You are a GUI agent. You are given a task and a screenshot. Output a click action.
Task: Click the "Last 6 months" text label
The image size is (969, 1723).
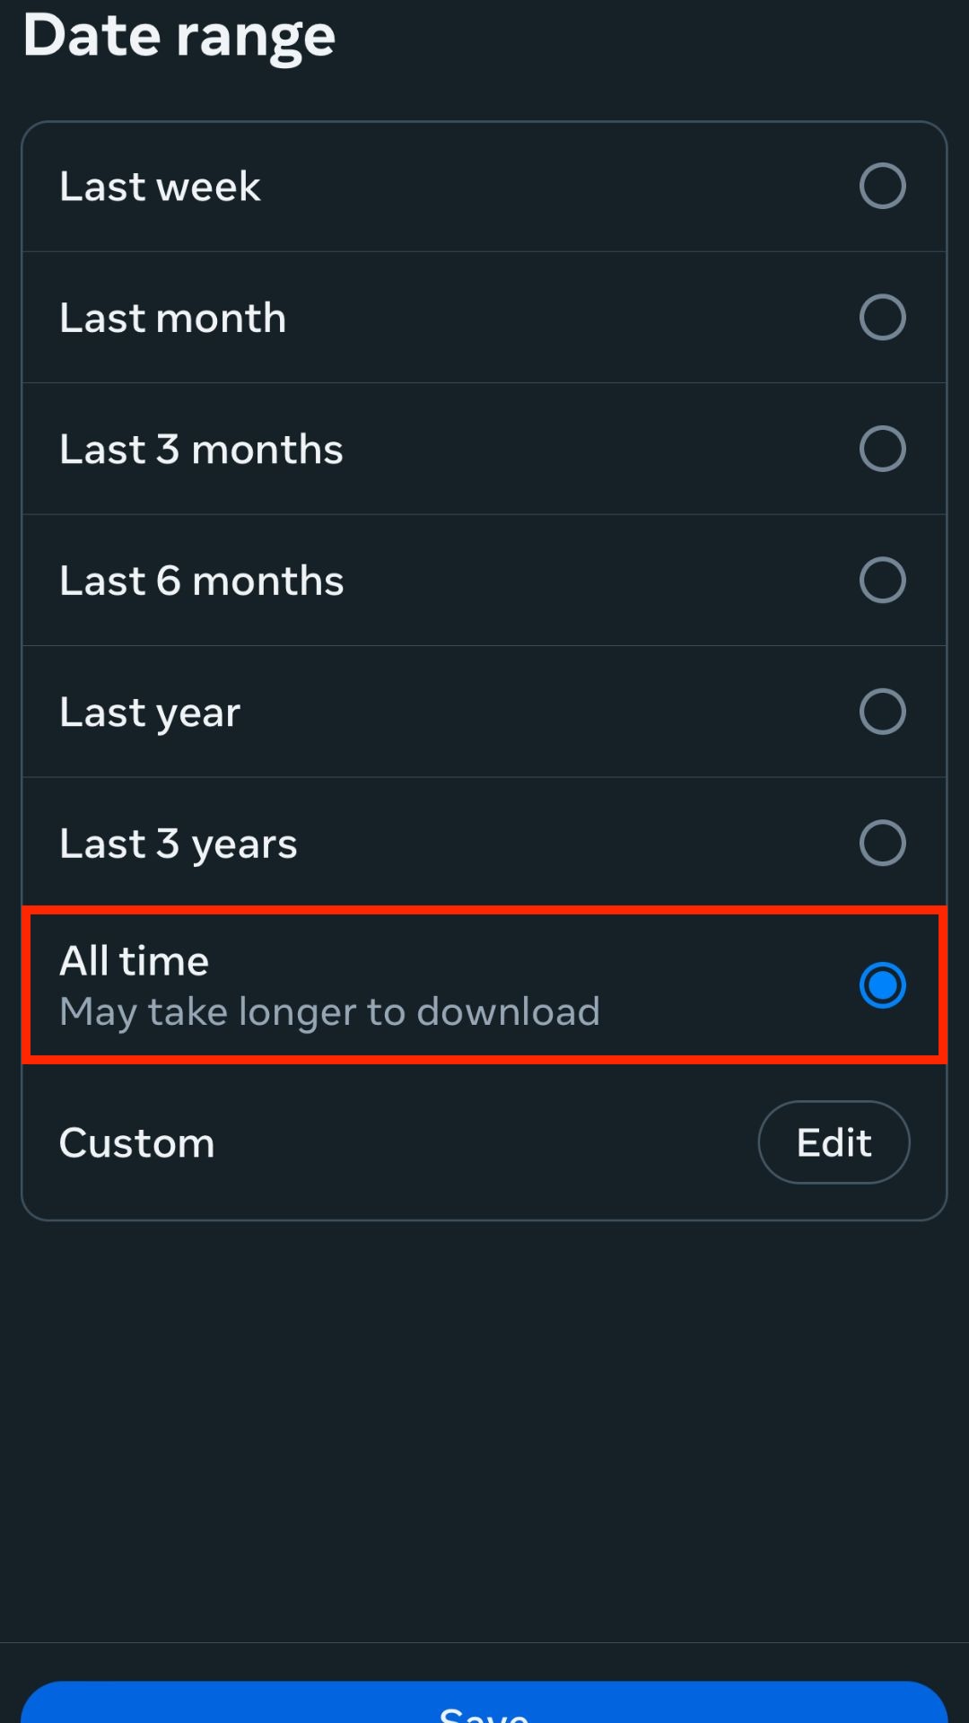point(202,581)
